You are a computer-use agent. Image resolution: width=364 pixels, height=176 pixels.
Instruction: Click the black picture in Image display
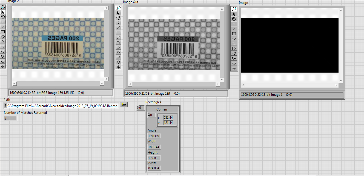[x=290, y=45]
